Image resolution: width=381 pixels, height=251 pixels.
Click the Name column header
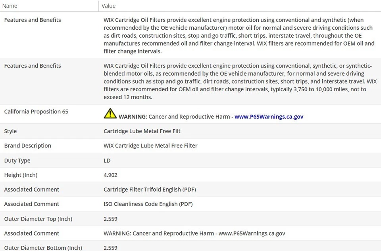click(x=10, y=6)
